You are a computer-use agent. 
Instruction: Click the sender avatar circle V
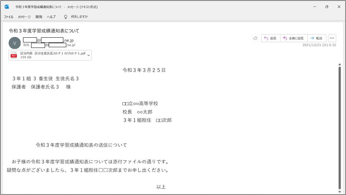tap(15, 43)
